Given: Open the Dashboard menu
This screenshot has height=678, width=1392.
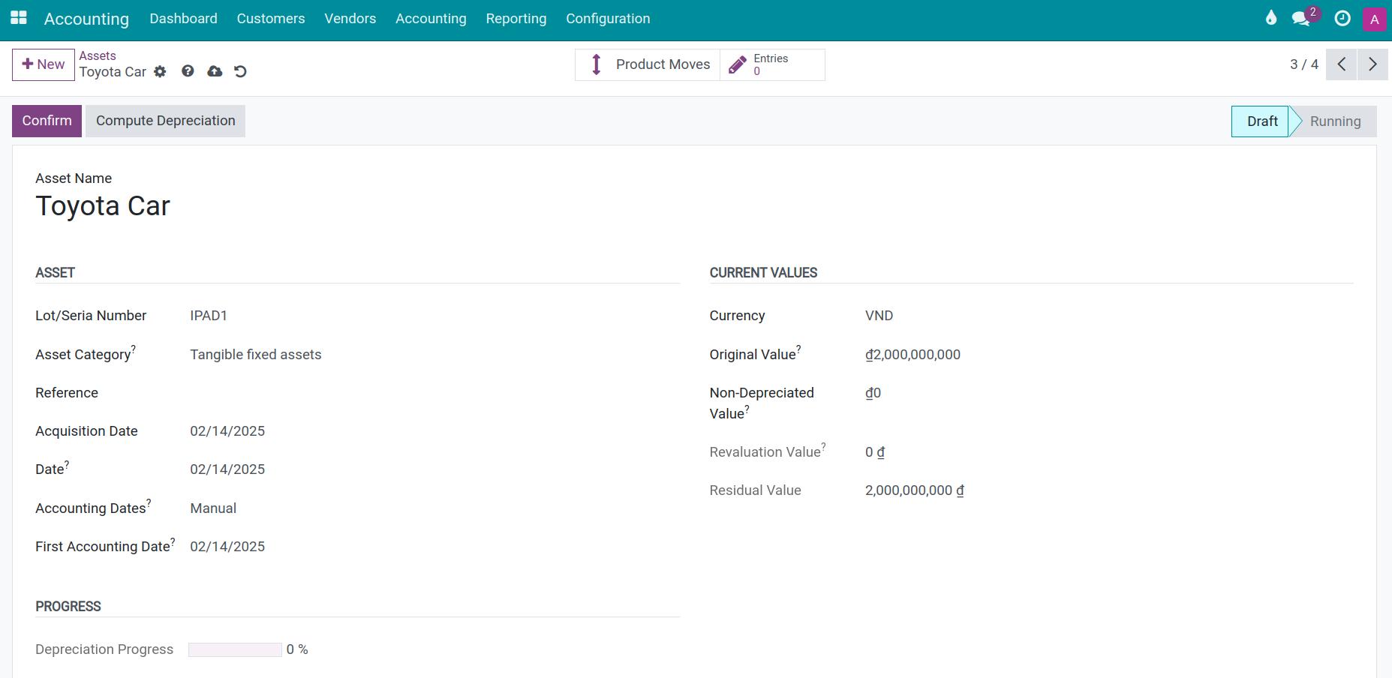Looking at the screenshot, I should coord(183,19).
